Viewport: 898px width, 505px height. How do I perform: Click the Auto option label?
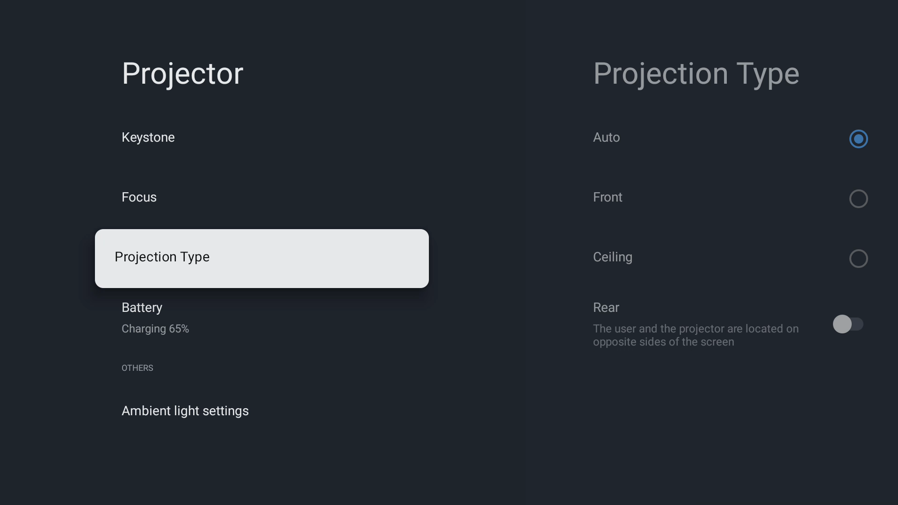click(x=606, y=137)
